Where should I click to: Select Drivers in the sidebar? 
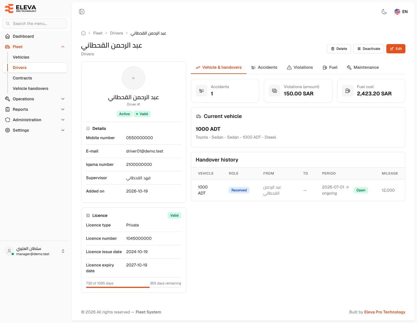pos(35,68)
